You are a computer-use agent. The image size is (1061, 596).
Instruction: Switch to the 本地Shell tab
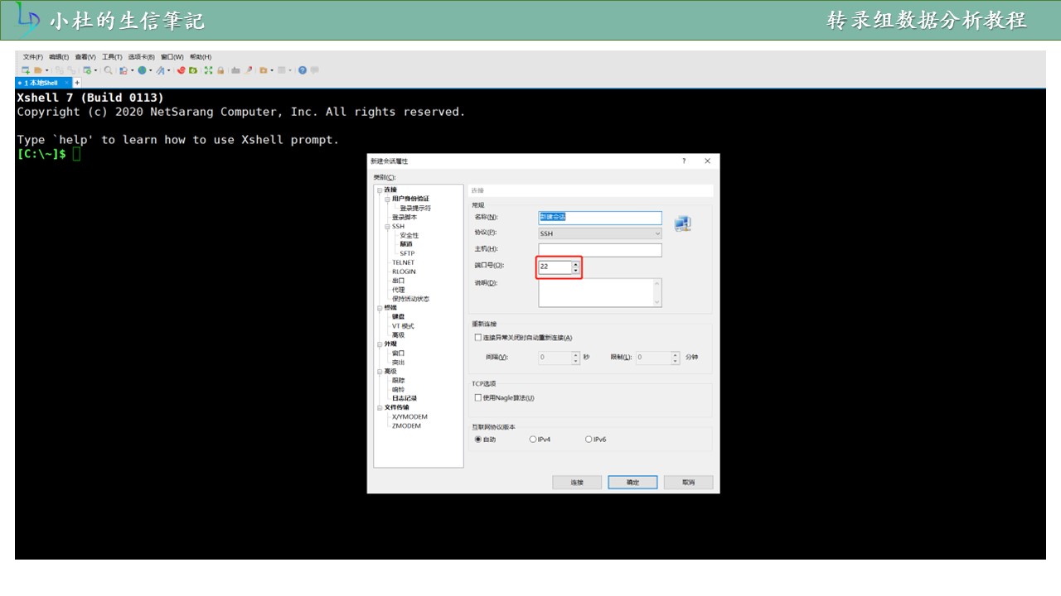[x=43, y=83]
